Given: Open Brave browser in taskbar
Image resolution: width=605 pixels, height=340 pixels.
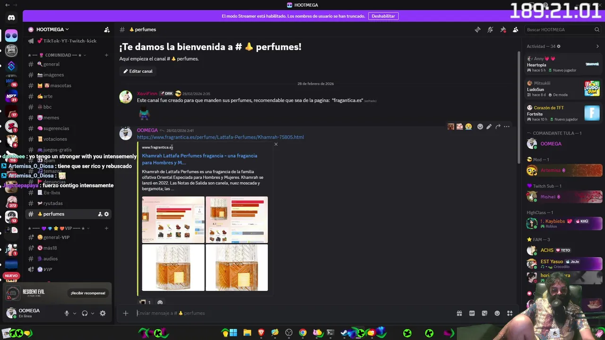Looking at the screenshot, I should 261,333.
